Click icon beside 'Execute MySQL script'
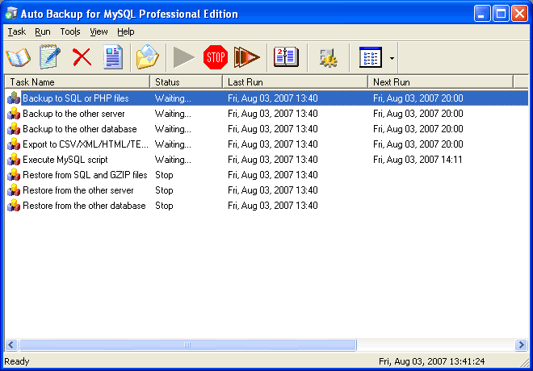This screenshot has width=533, height=371. 14,159
